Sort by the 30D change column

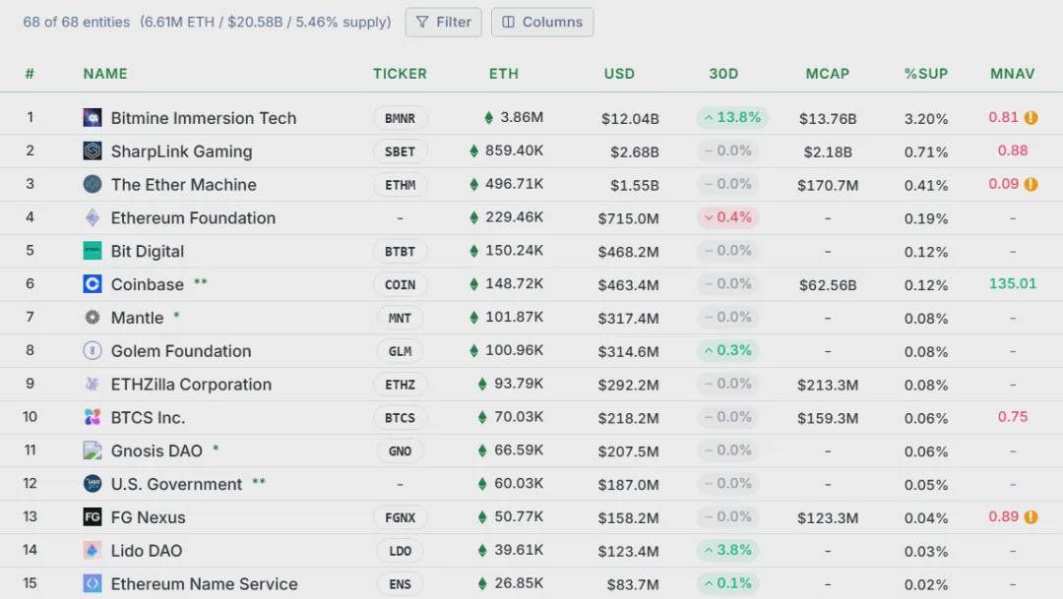(x=723, y=74)
